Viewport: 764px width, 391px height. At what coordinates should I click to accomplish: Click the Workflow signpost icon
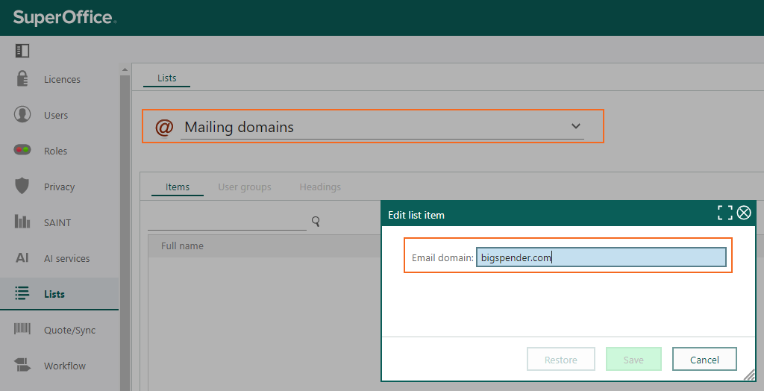click(x=22, y=365)
